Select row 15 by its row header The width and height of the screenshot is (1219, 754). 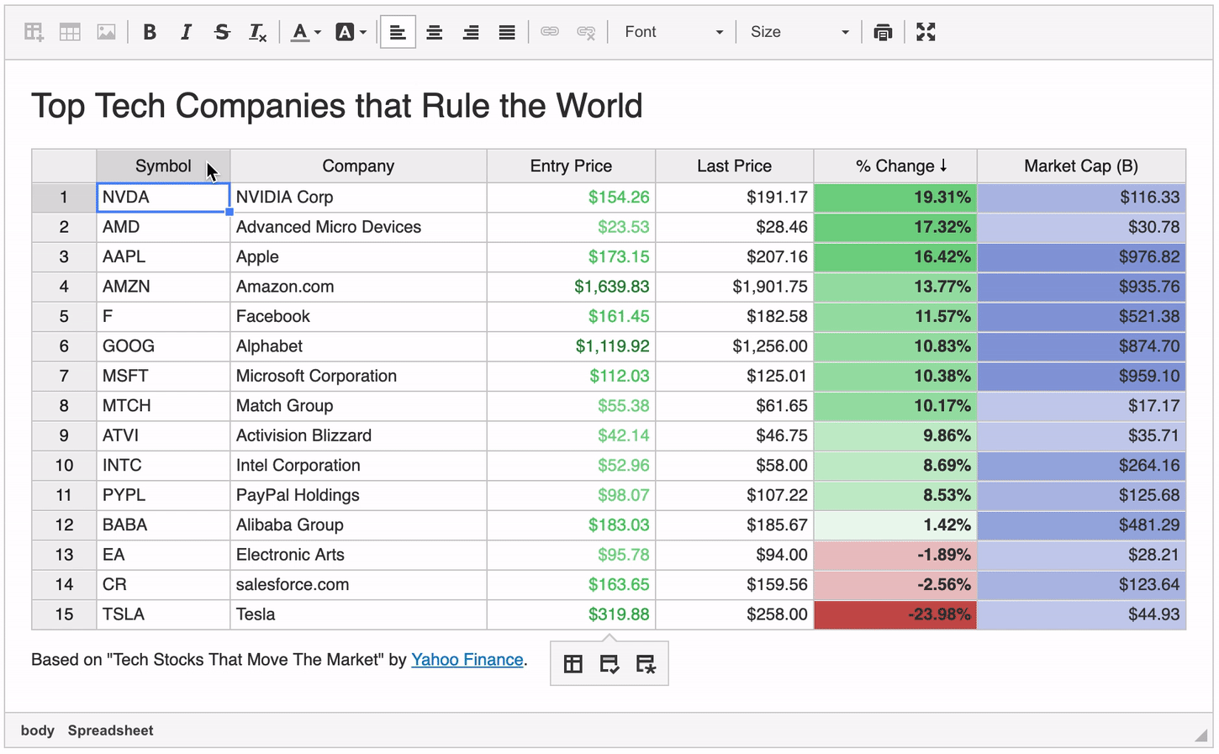[64, 614]
